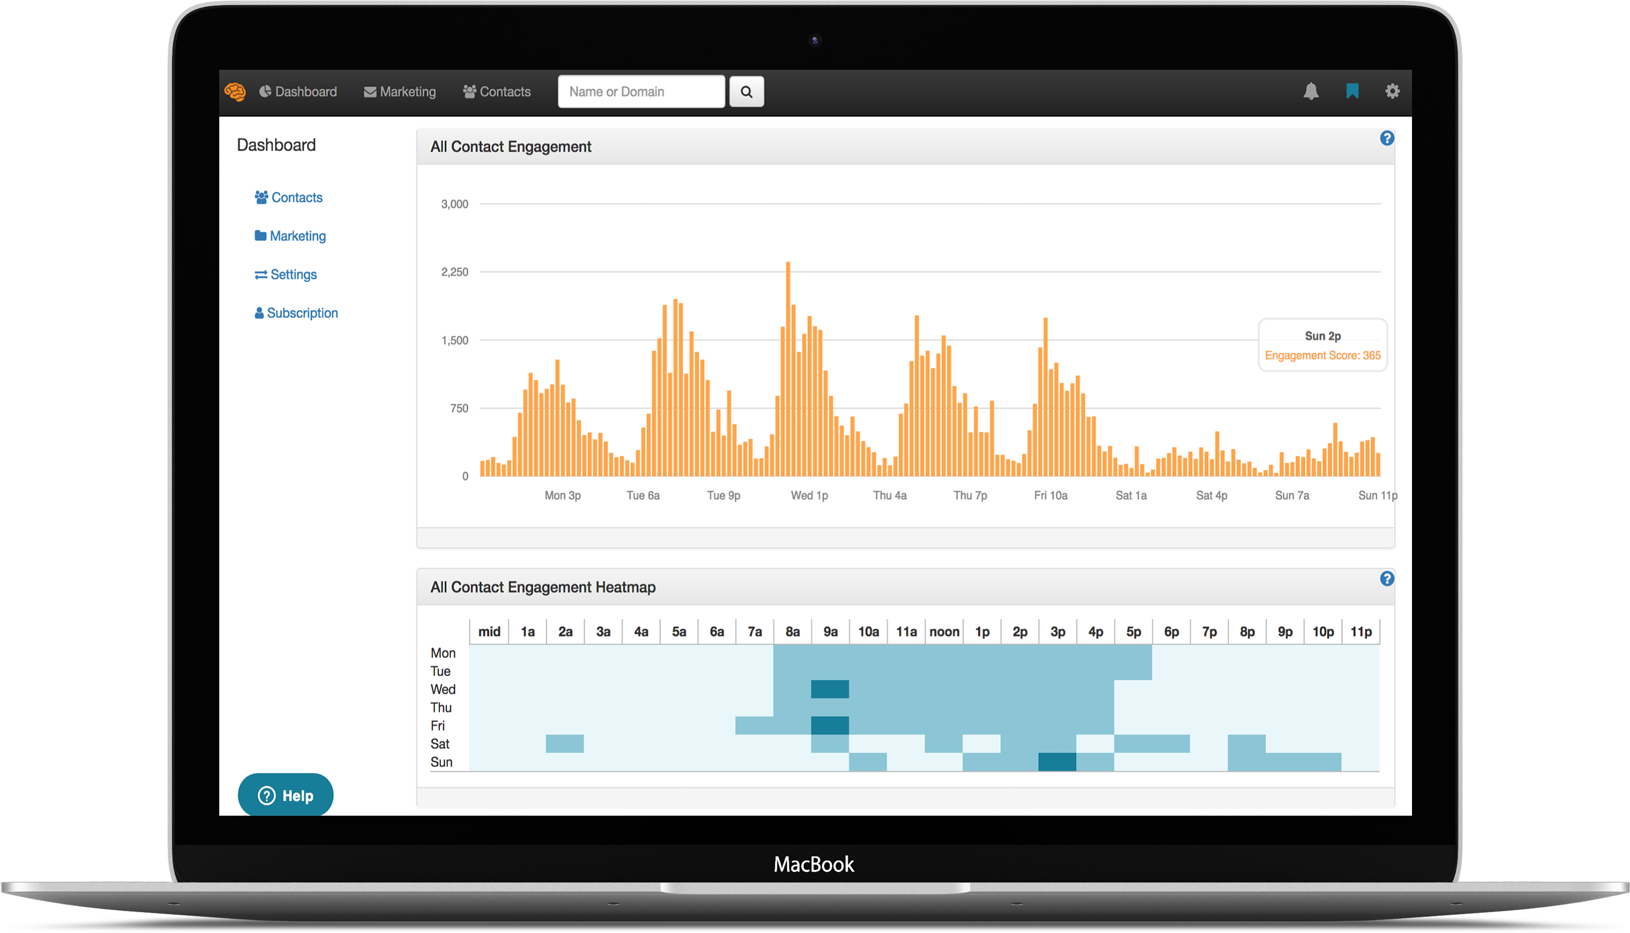Click the blue bookmark icon
Image resolution: width=1630 pixels, height=933 pixels.
[x=1352, y=91]
